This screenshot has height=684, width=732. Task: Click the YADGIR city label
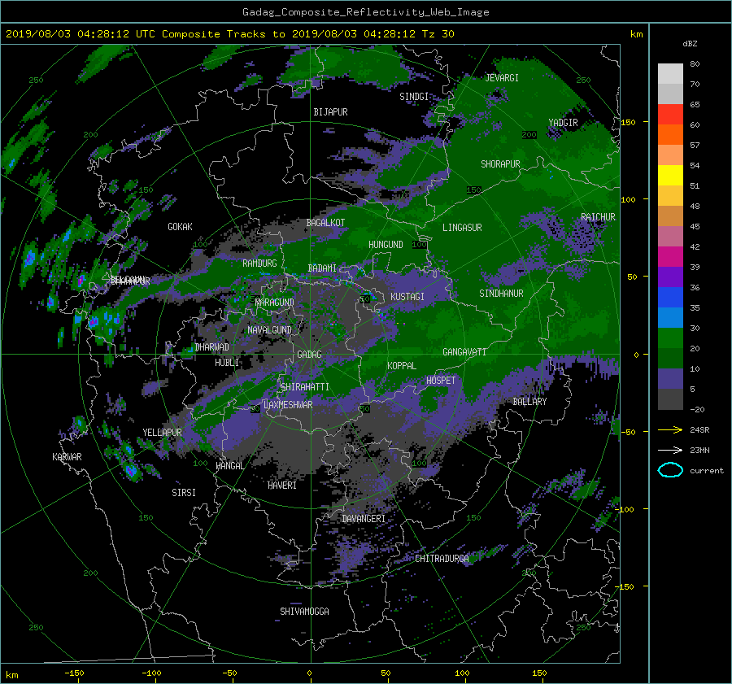pos(563,123)
